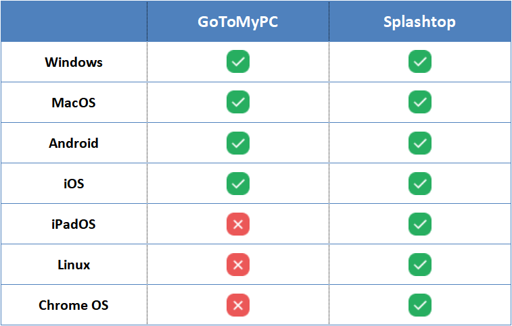
Task: Click the GoToMyPC iPadOS red cross
Action: pyautogui.click(x=238, y=224)
